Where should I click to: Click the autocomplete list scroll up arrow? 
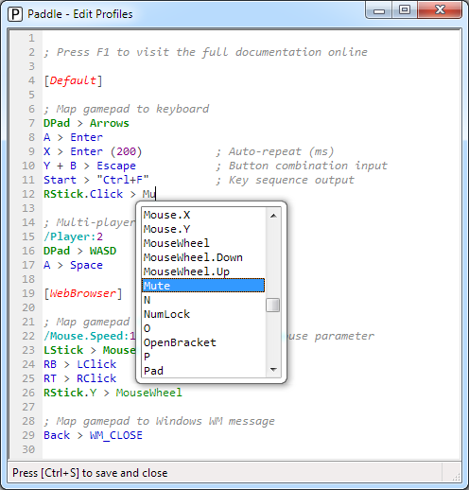coord(273,216)
